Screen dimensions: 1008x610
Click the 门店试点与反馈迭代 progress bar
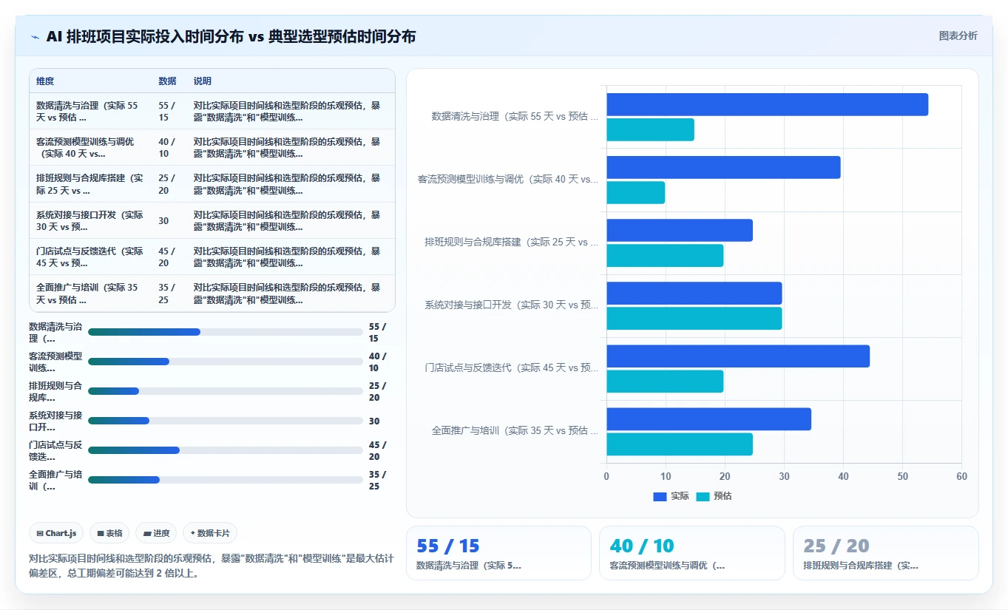226,450
